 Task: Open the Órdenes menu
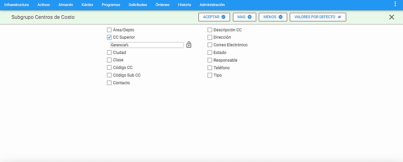[x=162, y=5]
